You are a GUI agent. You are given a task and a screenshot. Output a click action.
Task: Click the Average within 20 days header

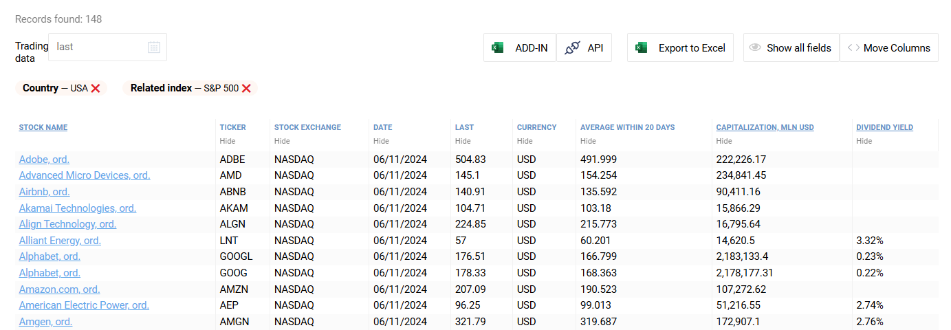coord(628,127)
